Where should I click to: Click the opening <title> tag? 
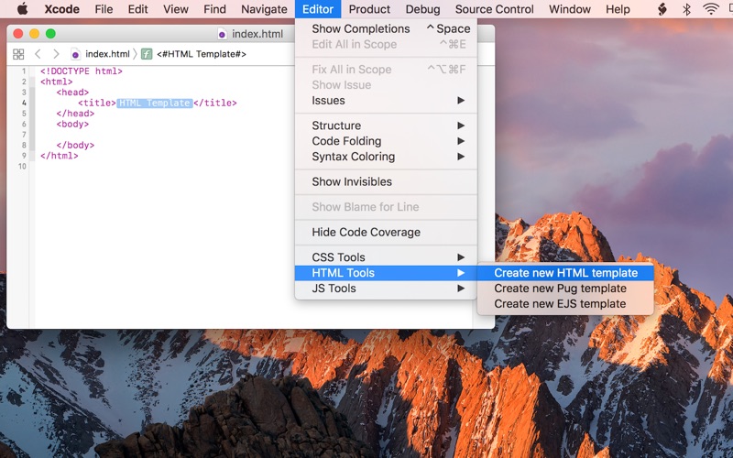click(97, 103)
